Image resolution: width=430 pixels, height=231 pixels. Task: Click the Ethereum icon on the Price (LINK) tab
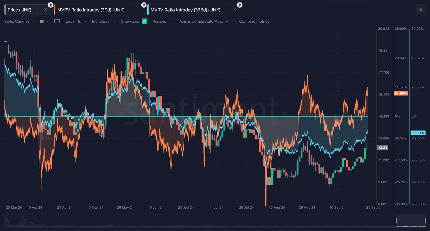50,5
